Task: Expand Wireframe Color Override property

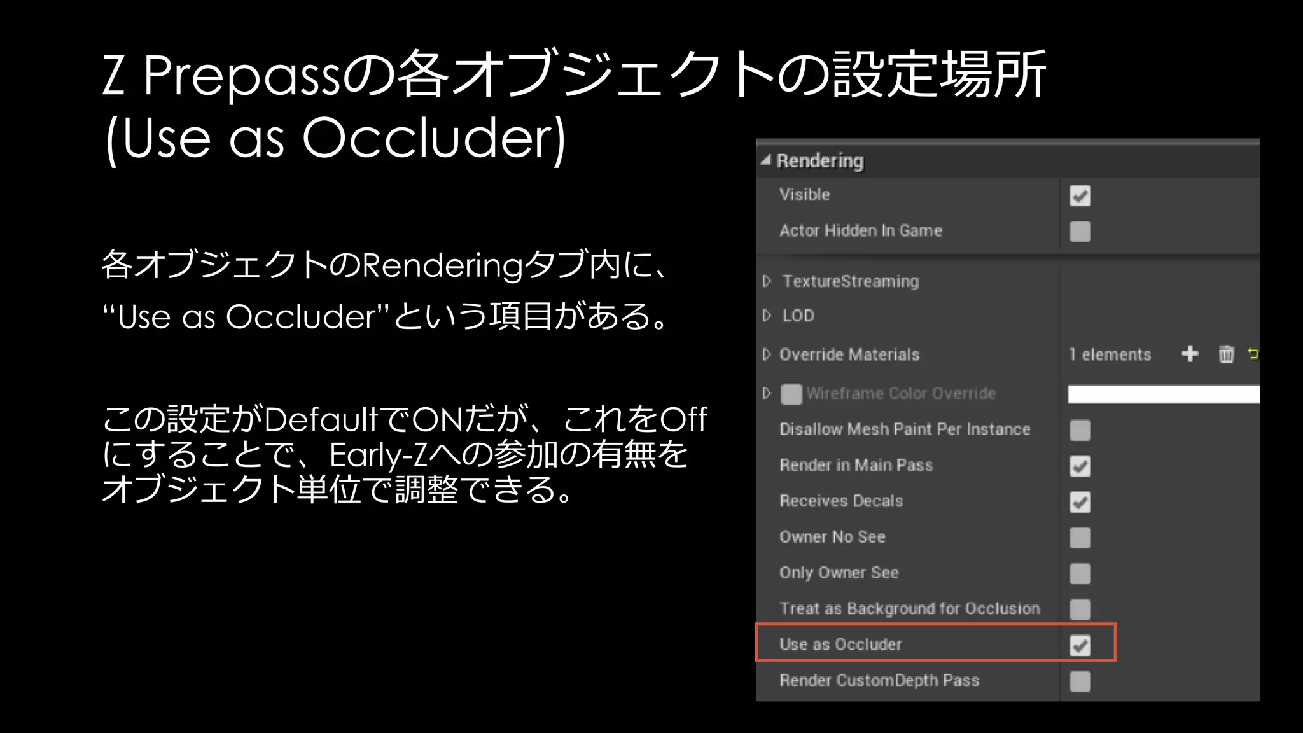Action: (767, 393)
